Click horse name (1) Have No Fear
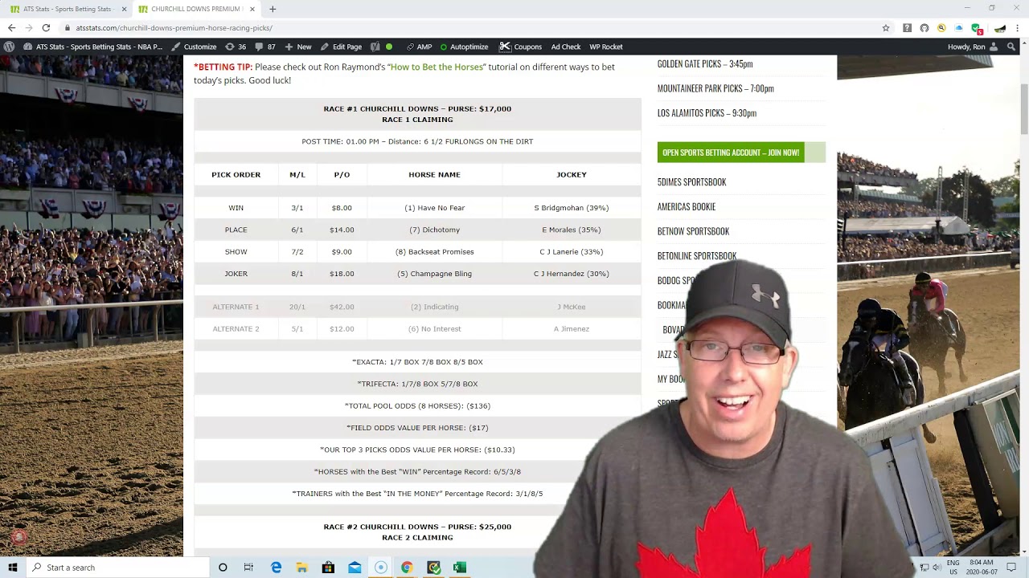 (x=434, y=208)
